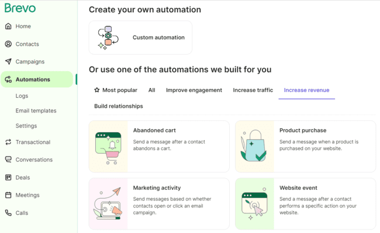Choose the Abandoned cart automation
380x233 pixels.
[159, 146]
